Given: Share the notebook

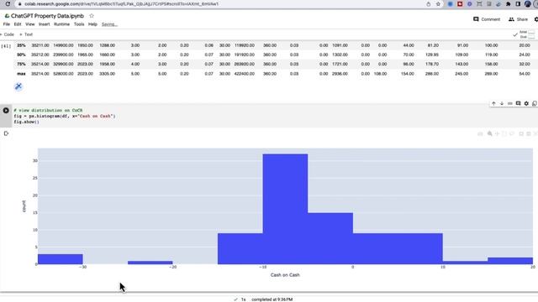Looking at the screenshot, I should [x=518, y=19].
